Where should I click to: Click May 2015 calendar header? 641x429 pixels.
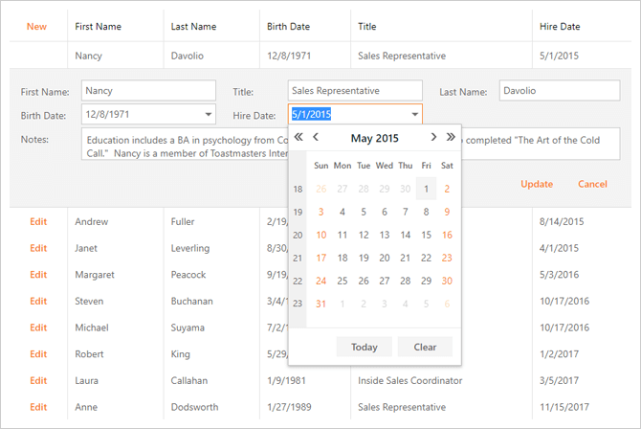tap(374, 138)
